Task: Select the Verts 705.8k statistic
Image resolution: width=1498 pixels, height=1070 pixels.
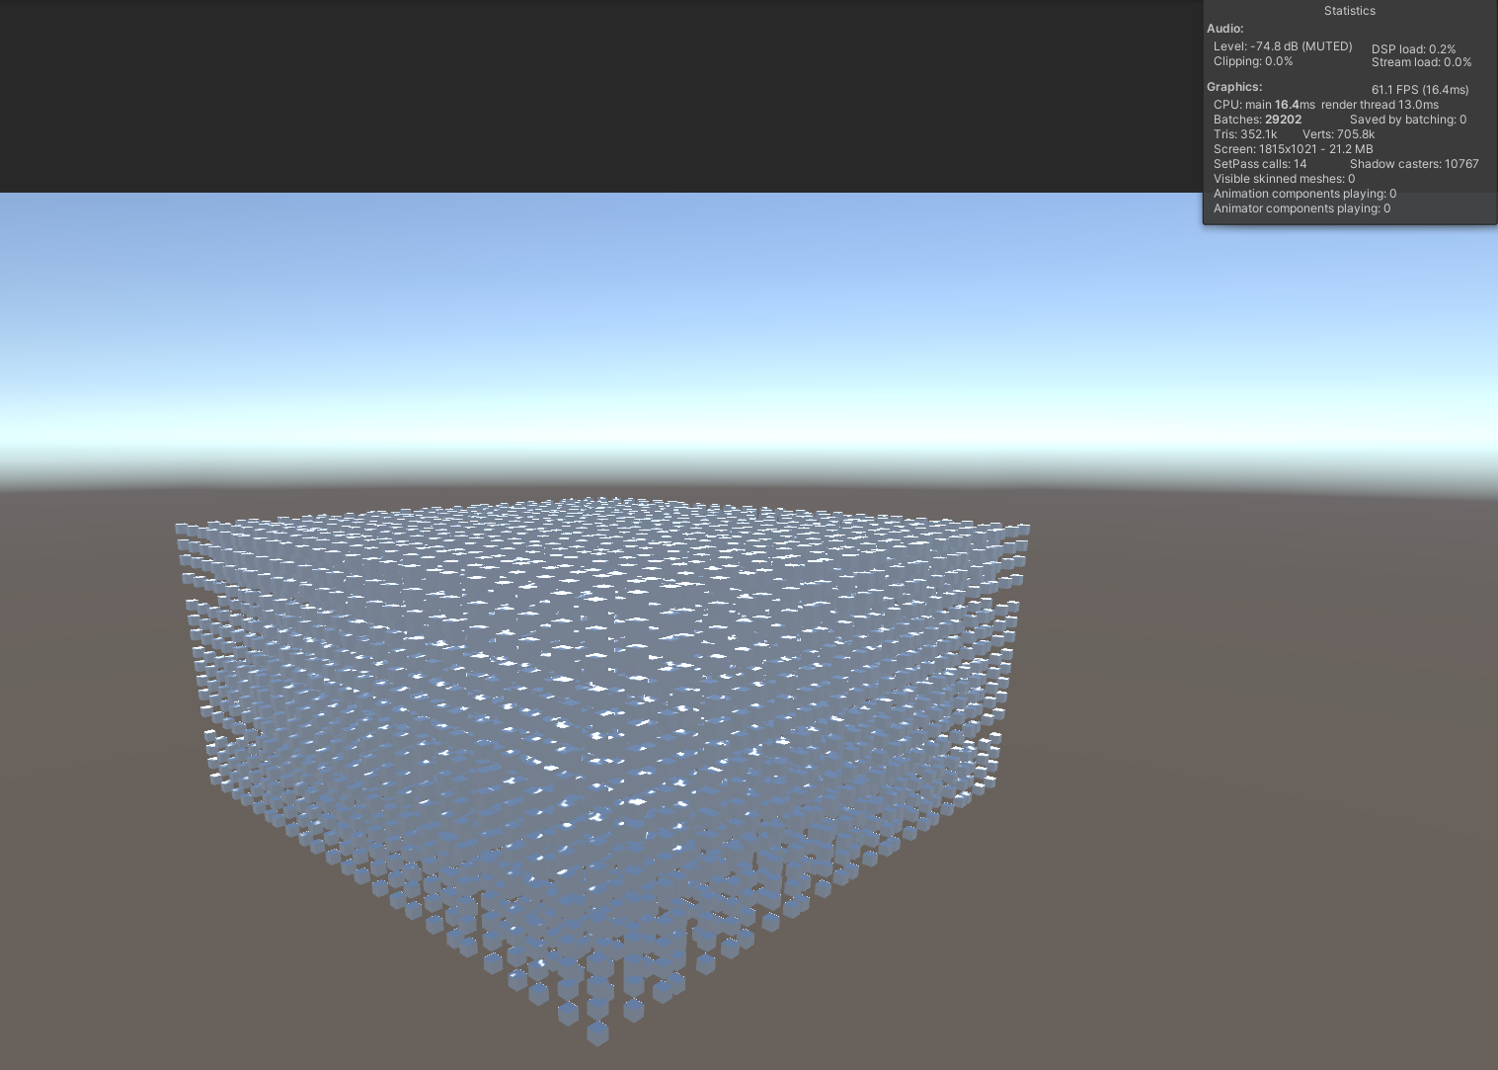Action: click(x=1338, y=134)
